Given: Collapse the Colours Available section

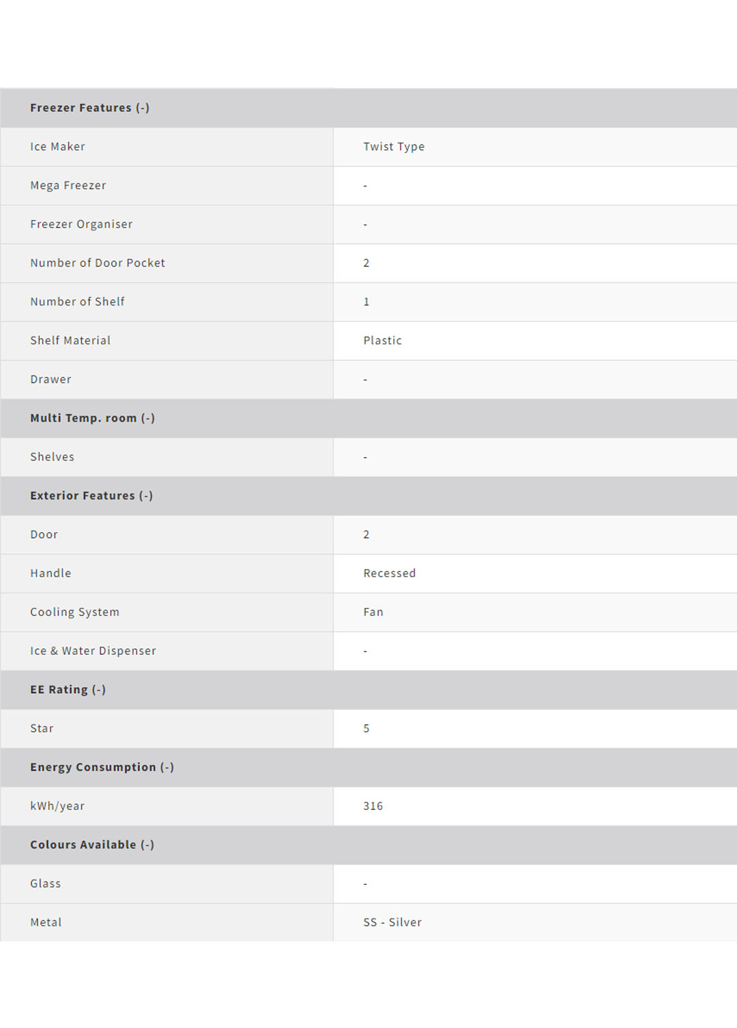Looking at the screenshot, I should coord(147,845).
